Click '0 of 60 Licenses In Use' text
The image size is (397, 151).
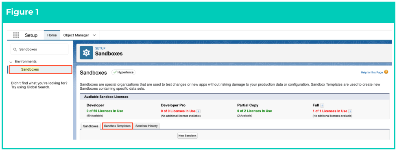[x=105, y=111]
